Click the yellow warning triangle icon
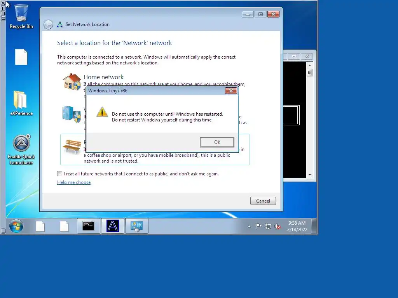 point(102,112)
